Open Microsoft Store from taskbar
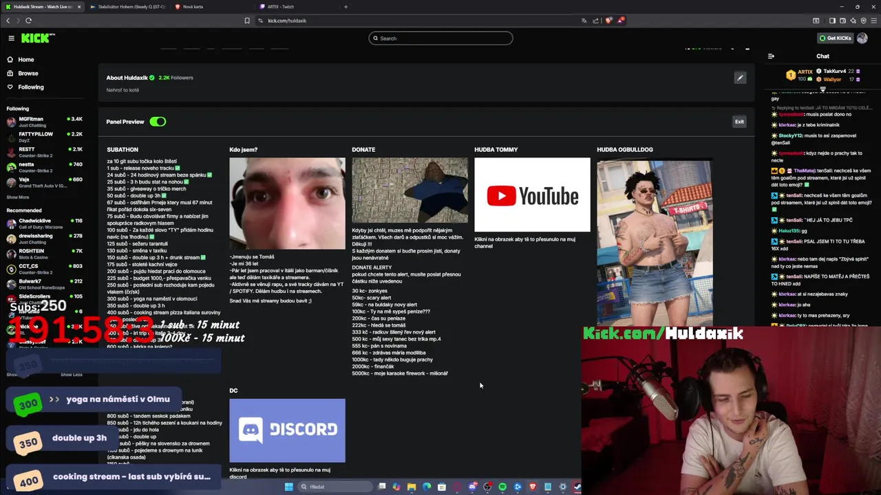This screenshot has height=495, width=881. pos(442,487)
